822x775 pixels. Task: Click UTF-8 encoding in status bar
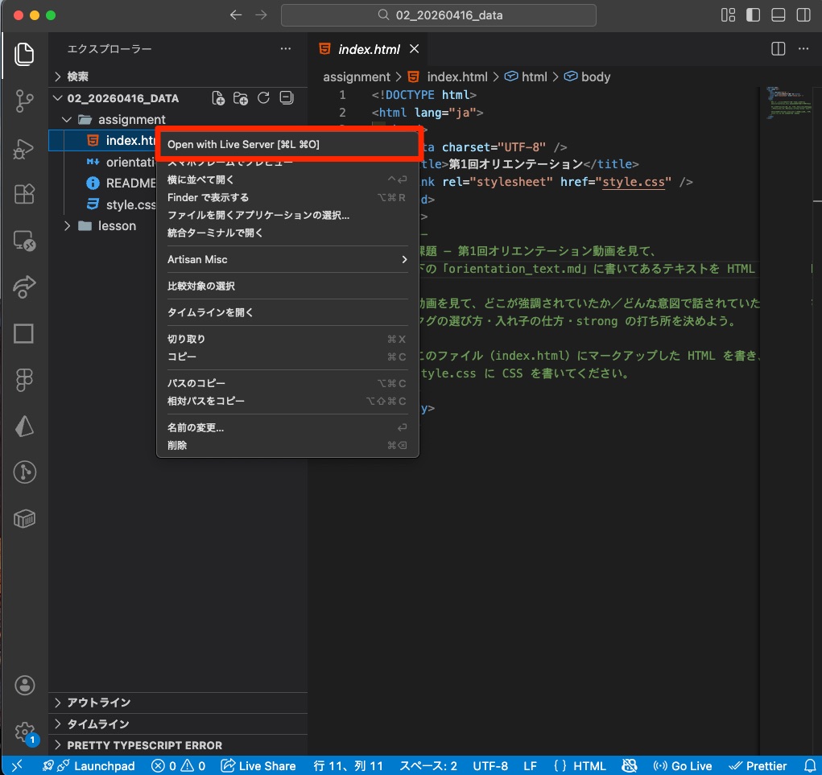[x=490, y=765]
